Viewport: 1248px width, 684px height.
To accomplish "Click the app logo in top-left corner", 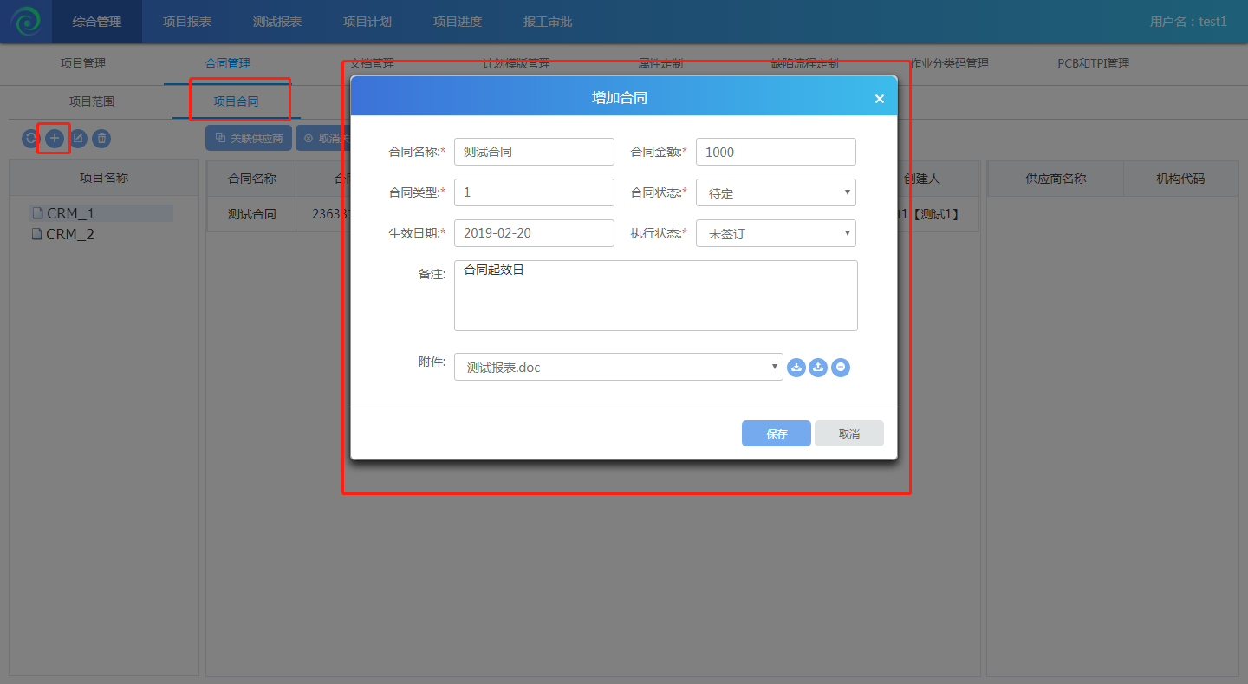I will coord(25,22).
